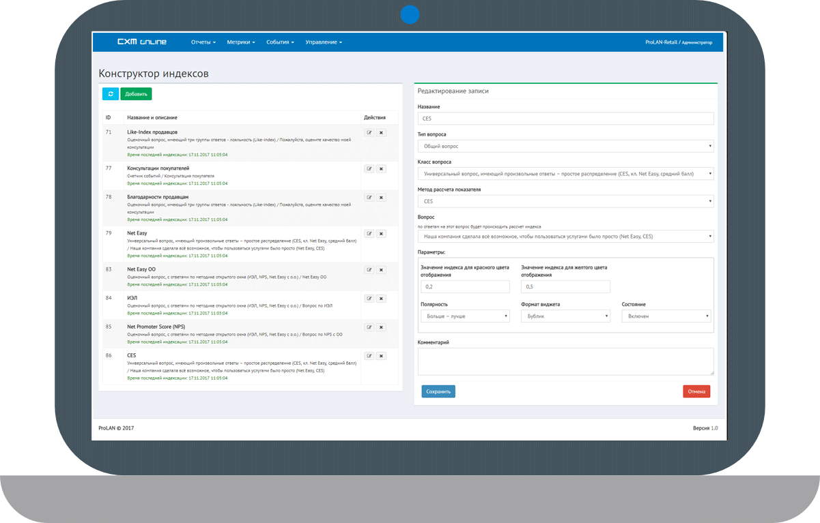Screen dimensions: 820x523
Task: Click the red Отмена button
Action: point(696,391)
